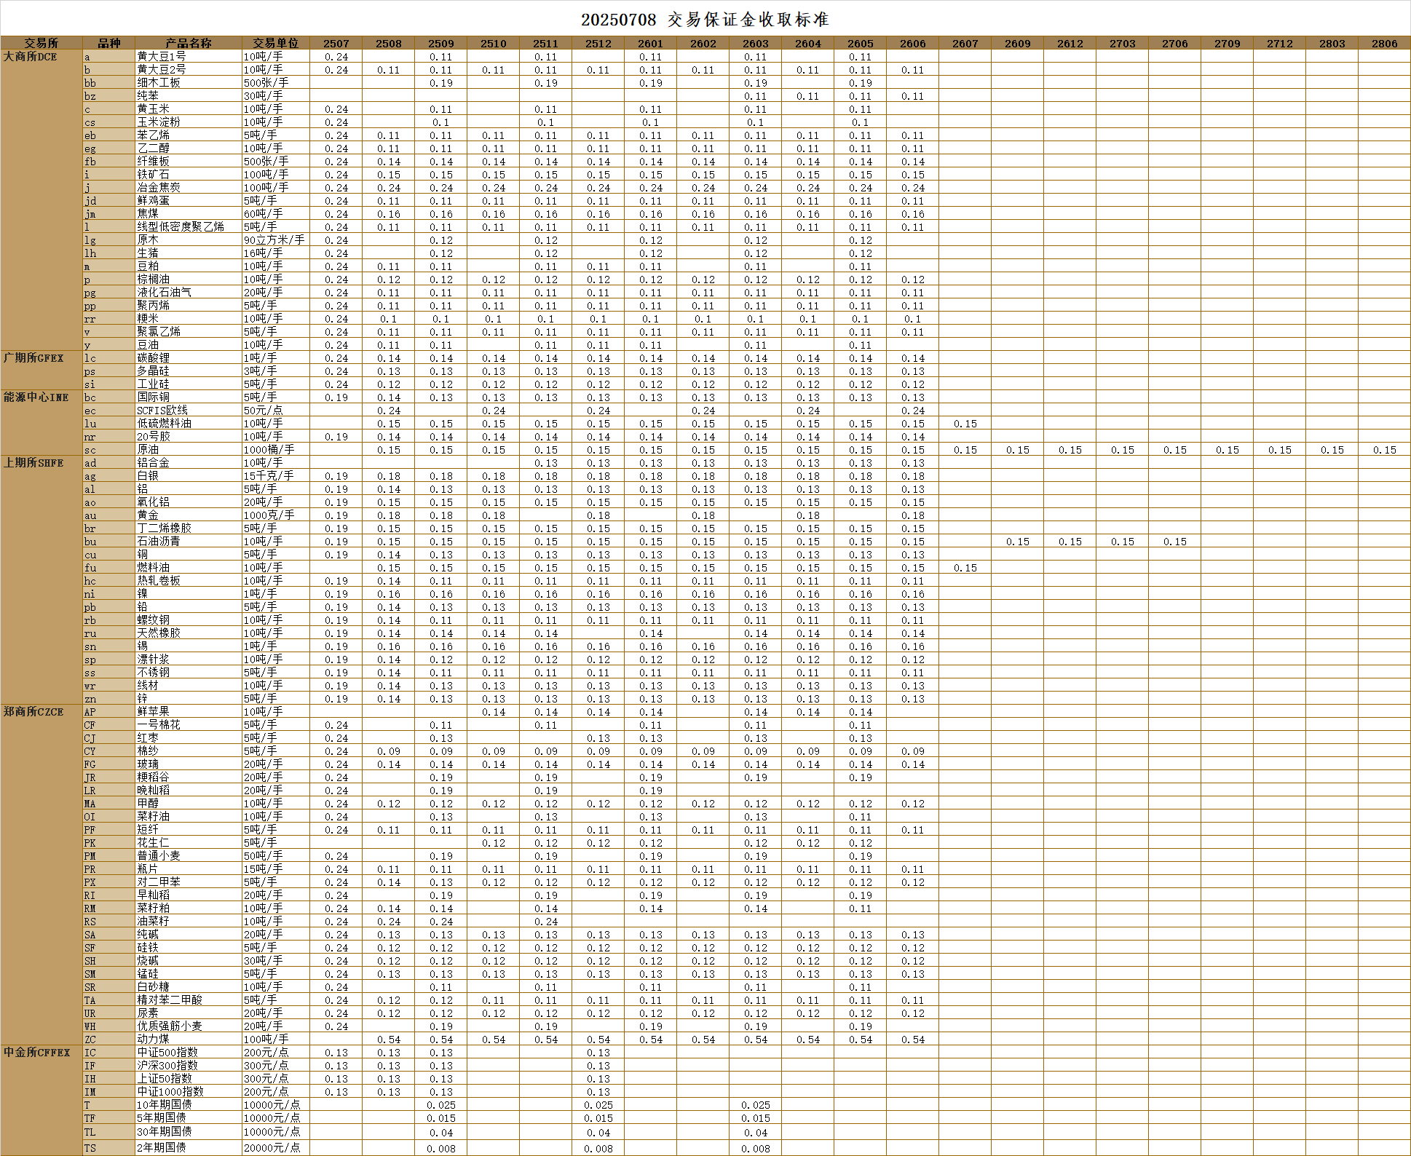Click the product name 铝合金

[x=154, y=463]
